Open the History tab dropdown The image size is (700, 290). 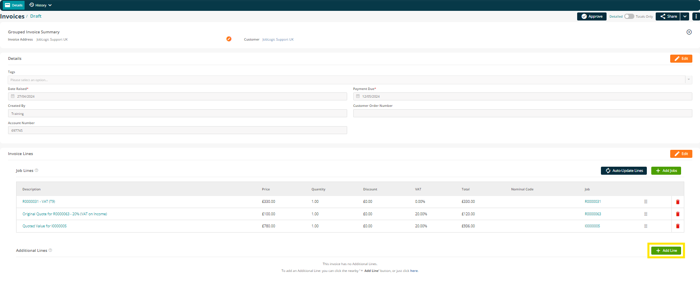(40, 5)
